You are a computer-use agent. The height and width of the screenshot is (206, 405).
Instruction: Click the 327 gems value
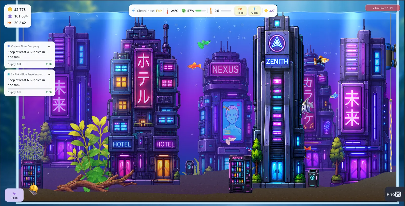click(x=272, y=11)
